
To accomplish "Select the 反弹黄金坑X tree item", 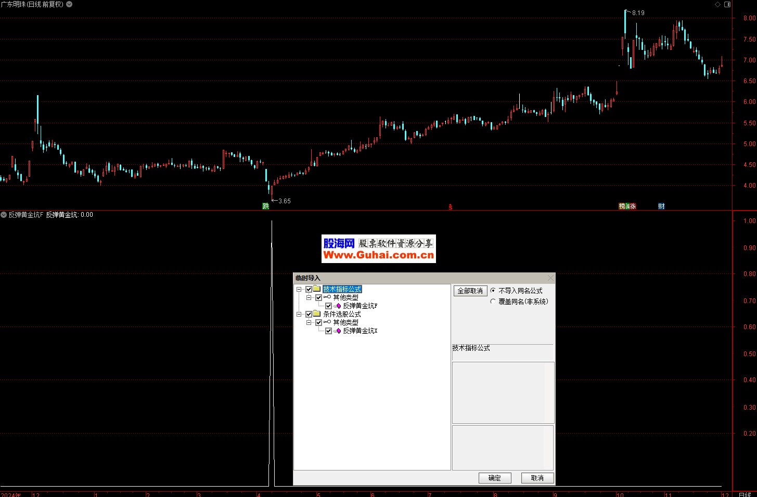I will point(361,331).
